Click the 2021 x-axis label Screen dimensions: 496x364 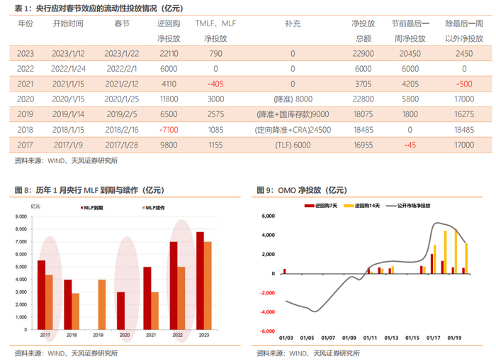[151, 335]
